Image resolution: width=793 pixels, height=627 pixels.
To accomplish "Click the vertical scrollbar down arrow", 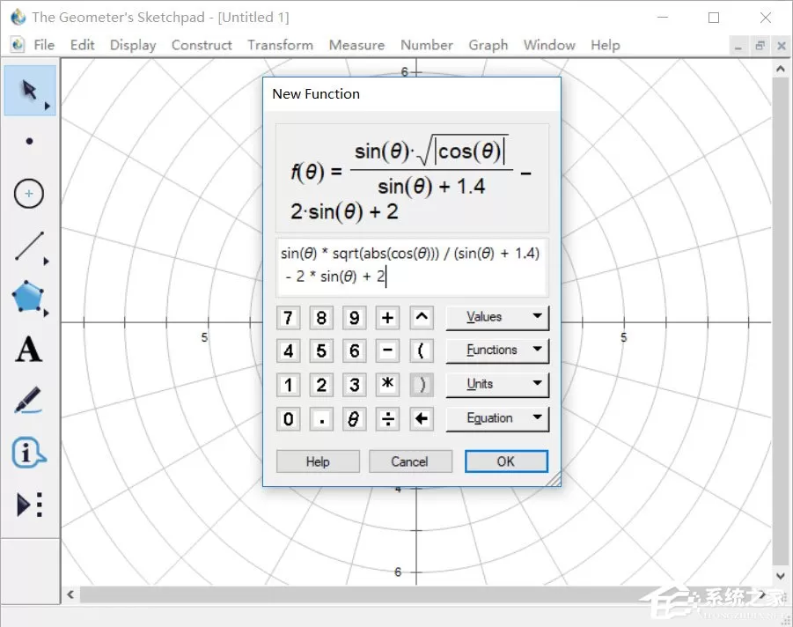I will pos(781,576).
